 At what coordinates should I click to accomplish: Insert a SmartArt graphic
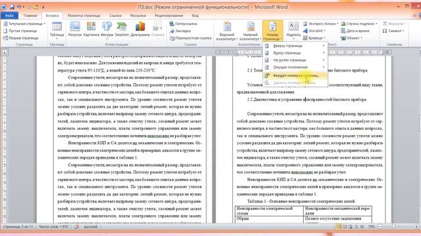click(x=122, y=29)
